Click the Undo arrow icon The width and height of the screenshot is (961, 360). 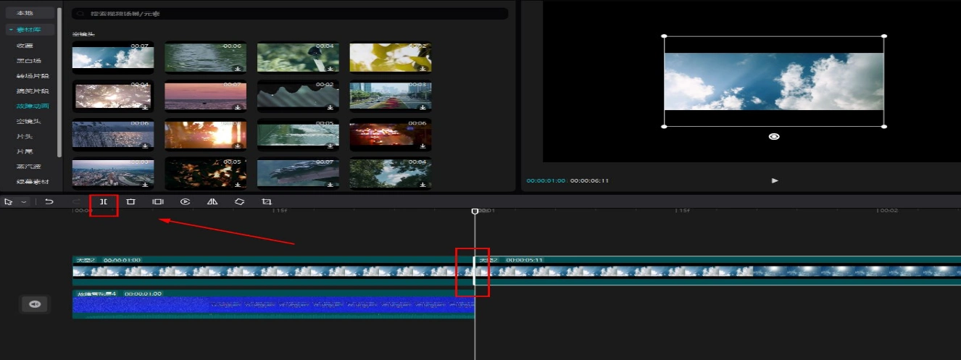point(49,202)
